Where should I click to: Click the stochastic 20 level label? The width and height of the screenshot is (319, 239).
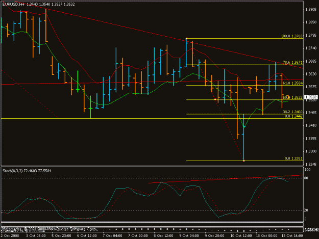pyautogui.click(x=306, y=210)
